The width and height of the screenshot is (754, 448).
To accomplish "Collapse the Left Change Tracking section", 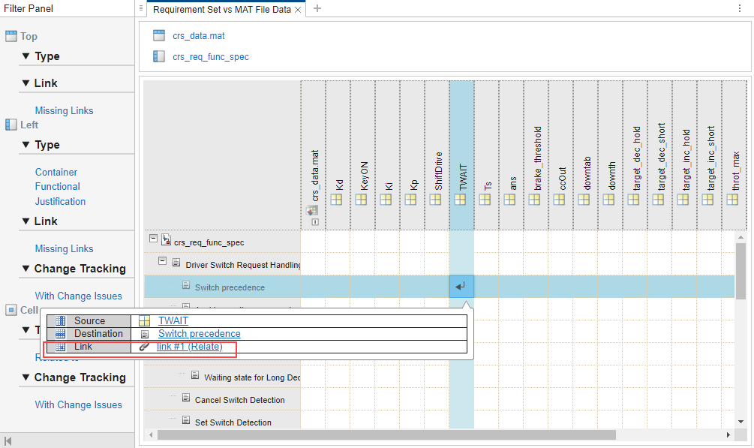I will click(x=26, y=269).
